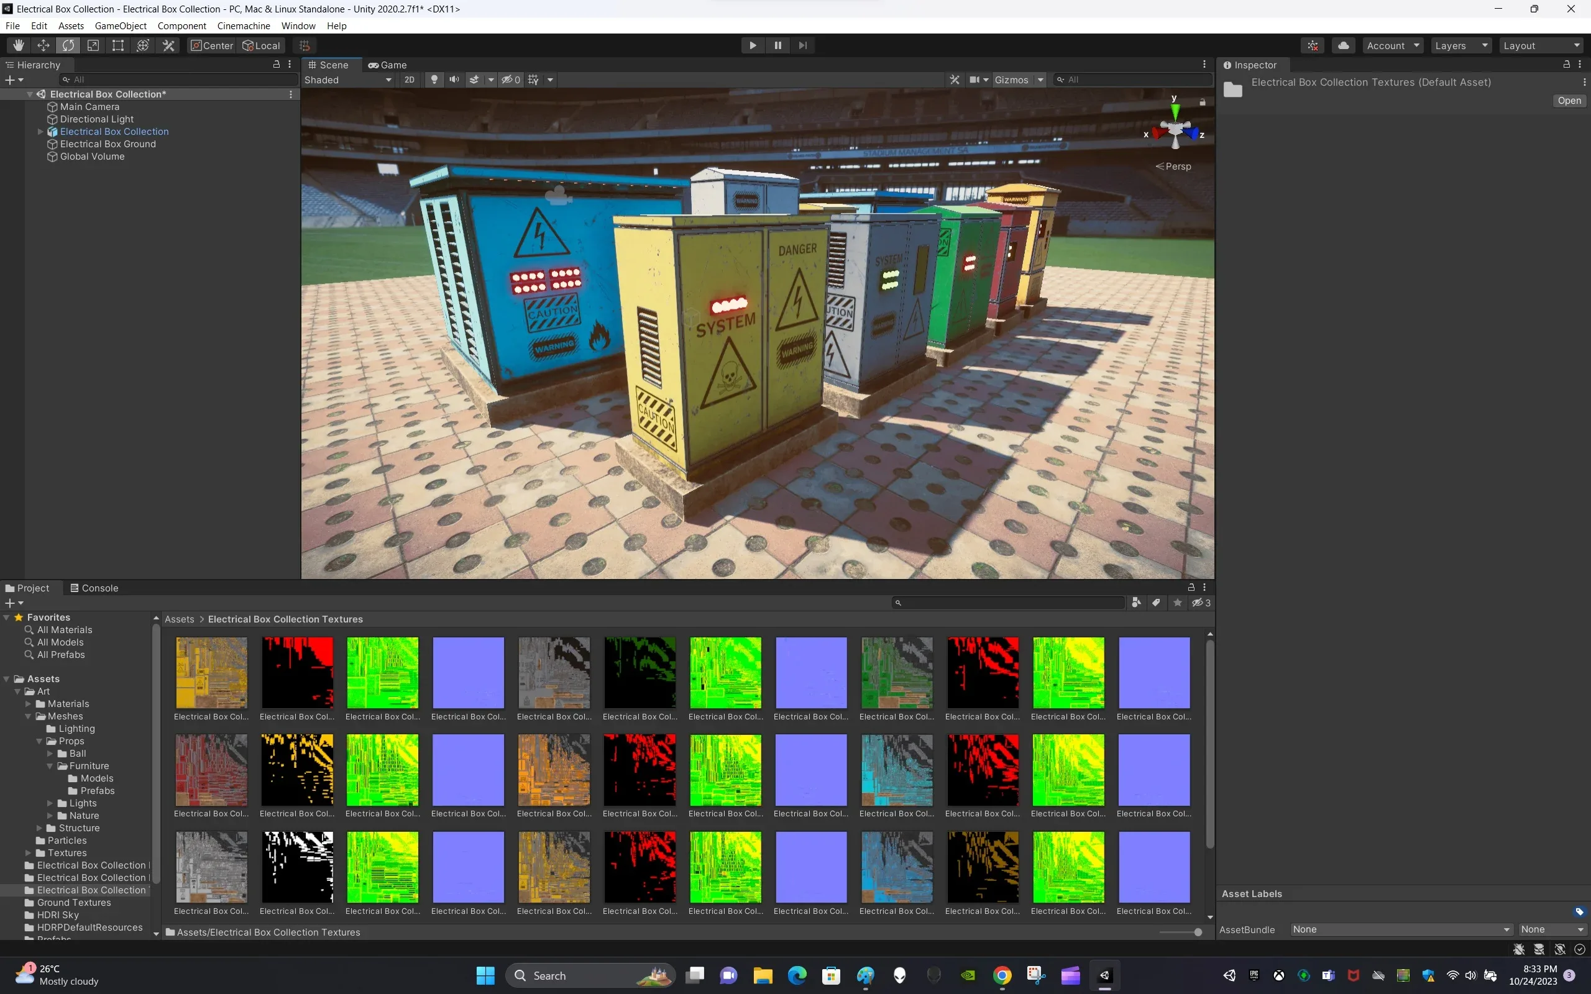
Task: Toggle grid snapping icon
Action: tap(305, 45)
